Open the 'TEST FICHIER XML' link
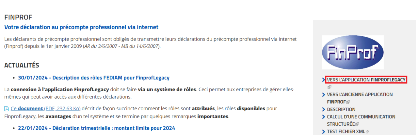418x135 pixels. pyautogui.click(x=346, y=132)
